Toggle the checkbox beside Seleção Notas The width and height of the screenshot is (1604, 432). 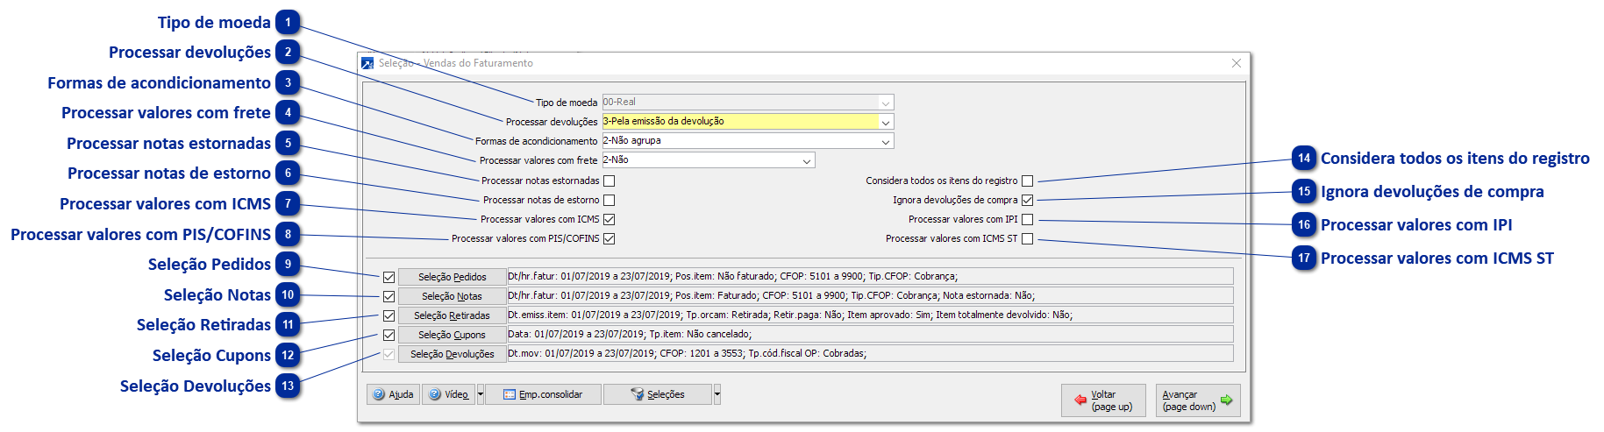389,296
